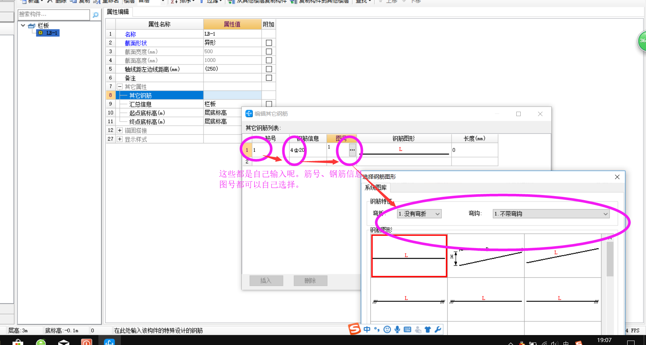Click the 属性值 column header
The width and height of the screenshot is (646, 345).
click(x=232, y=24)
